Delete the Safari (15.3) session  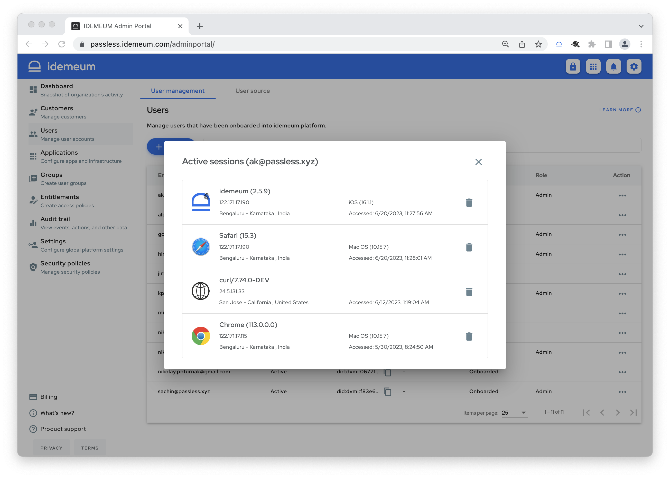(469, 247)
